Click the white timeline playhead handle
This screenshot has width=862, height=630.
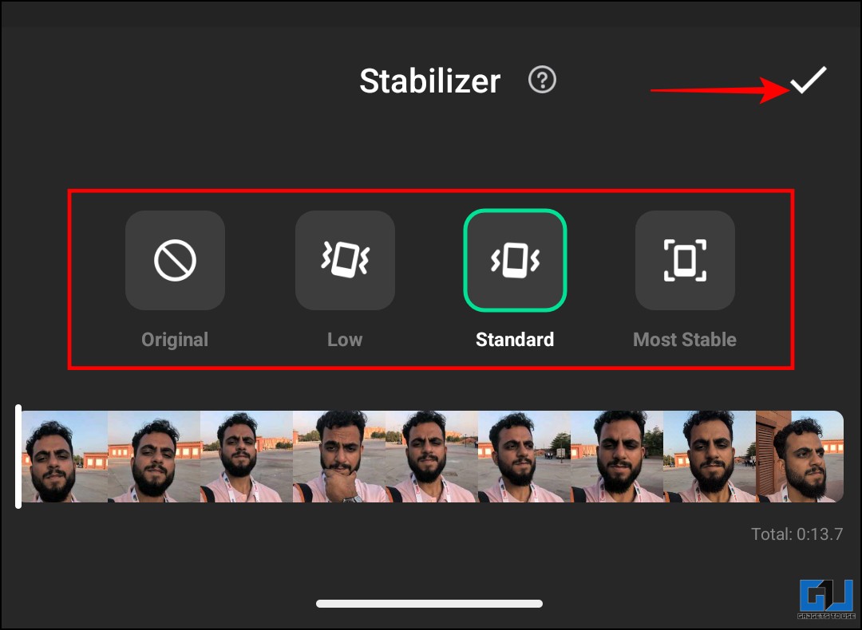coord(18,456)
